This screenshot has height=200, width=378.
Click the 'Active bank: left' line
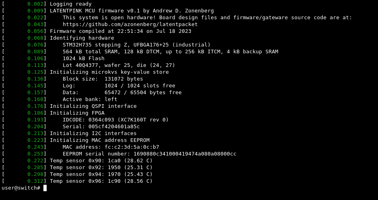pyautogui.click(x=90, y=99)
